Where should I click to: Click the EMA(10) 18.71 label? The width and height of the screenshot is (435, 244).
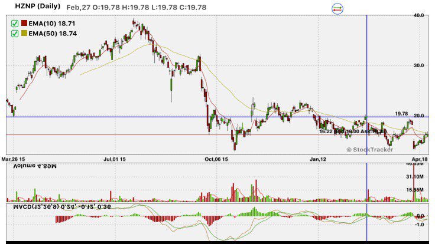click(x=51, y=24)
